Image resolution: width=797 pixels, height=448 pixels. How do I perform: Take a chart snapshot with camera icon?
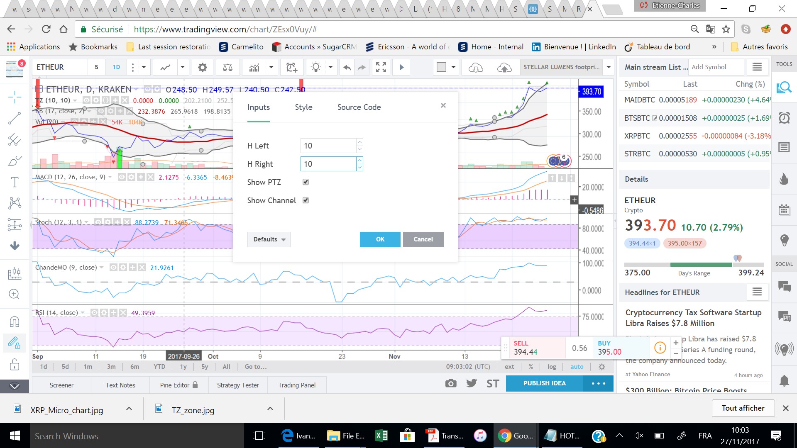450,383
